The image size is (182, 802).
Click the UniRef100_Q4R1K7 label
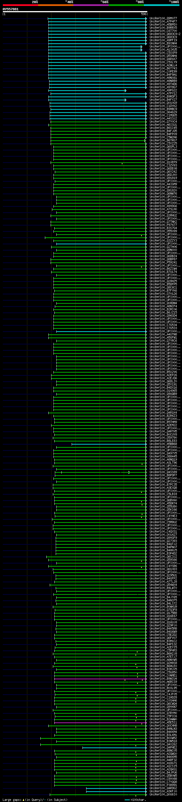click(x=163, y=59)
